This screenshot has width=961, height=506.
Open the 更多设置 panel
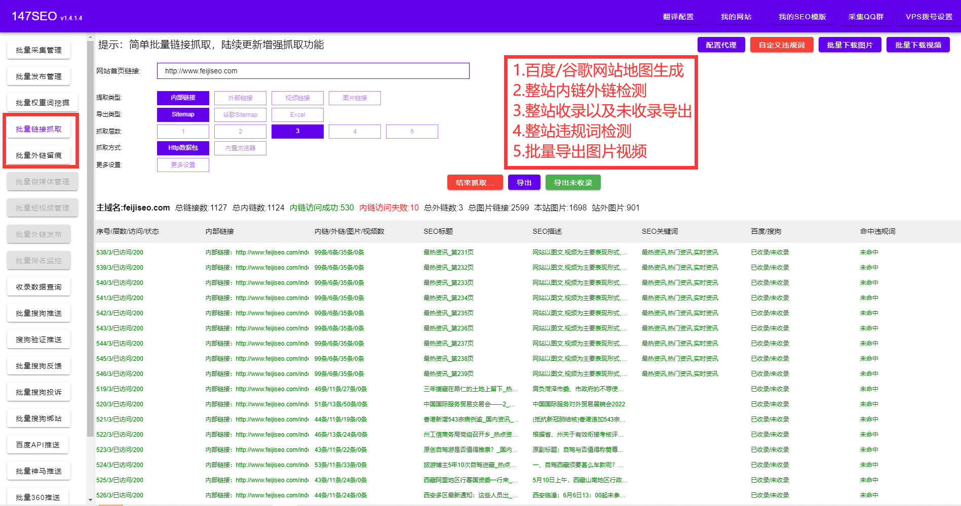click(183, 164)
